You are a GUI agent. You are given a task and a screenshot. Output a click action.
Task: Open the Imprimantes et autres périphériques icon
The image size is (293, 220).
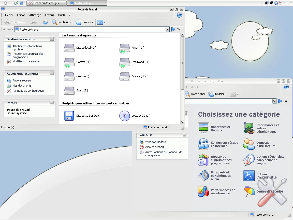pyautogui.click(x=249, y=128)
